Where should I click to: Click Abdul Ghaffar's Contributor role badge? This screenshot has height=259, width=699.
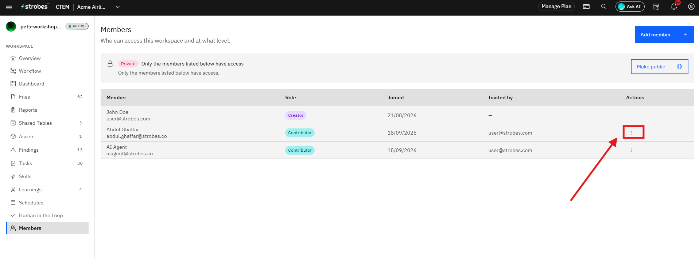click(300, 133)
